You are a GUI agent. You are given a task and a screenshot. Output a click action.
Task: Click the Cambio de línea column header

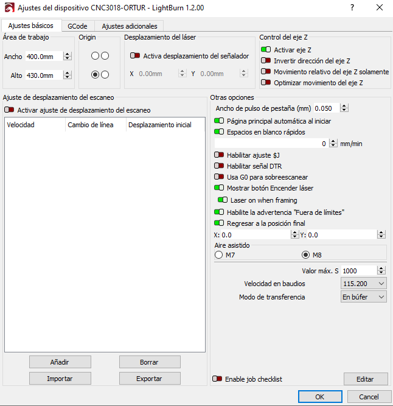[96, 125]
